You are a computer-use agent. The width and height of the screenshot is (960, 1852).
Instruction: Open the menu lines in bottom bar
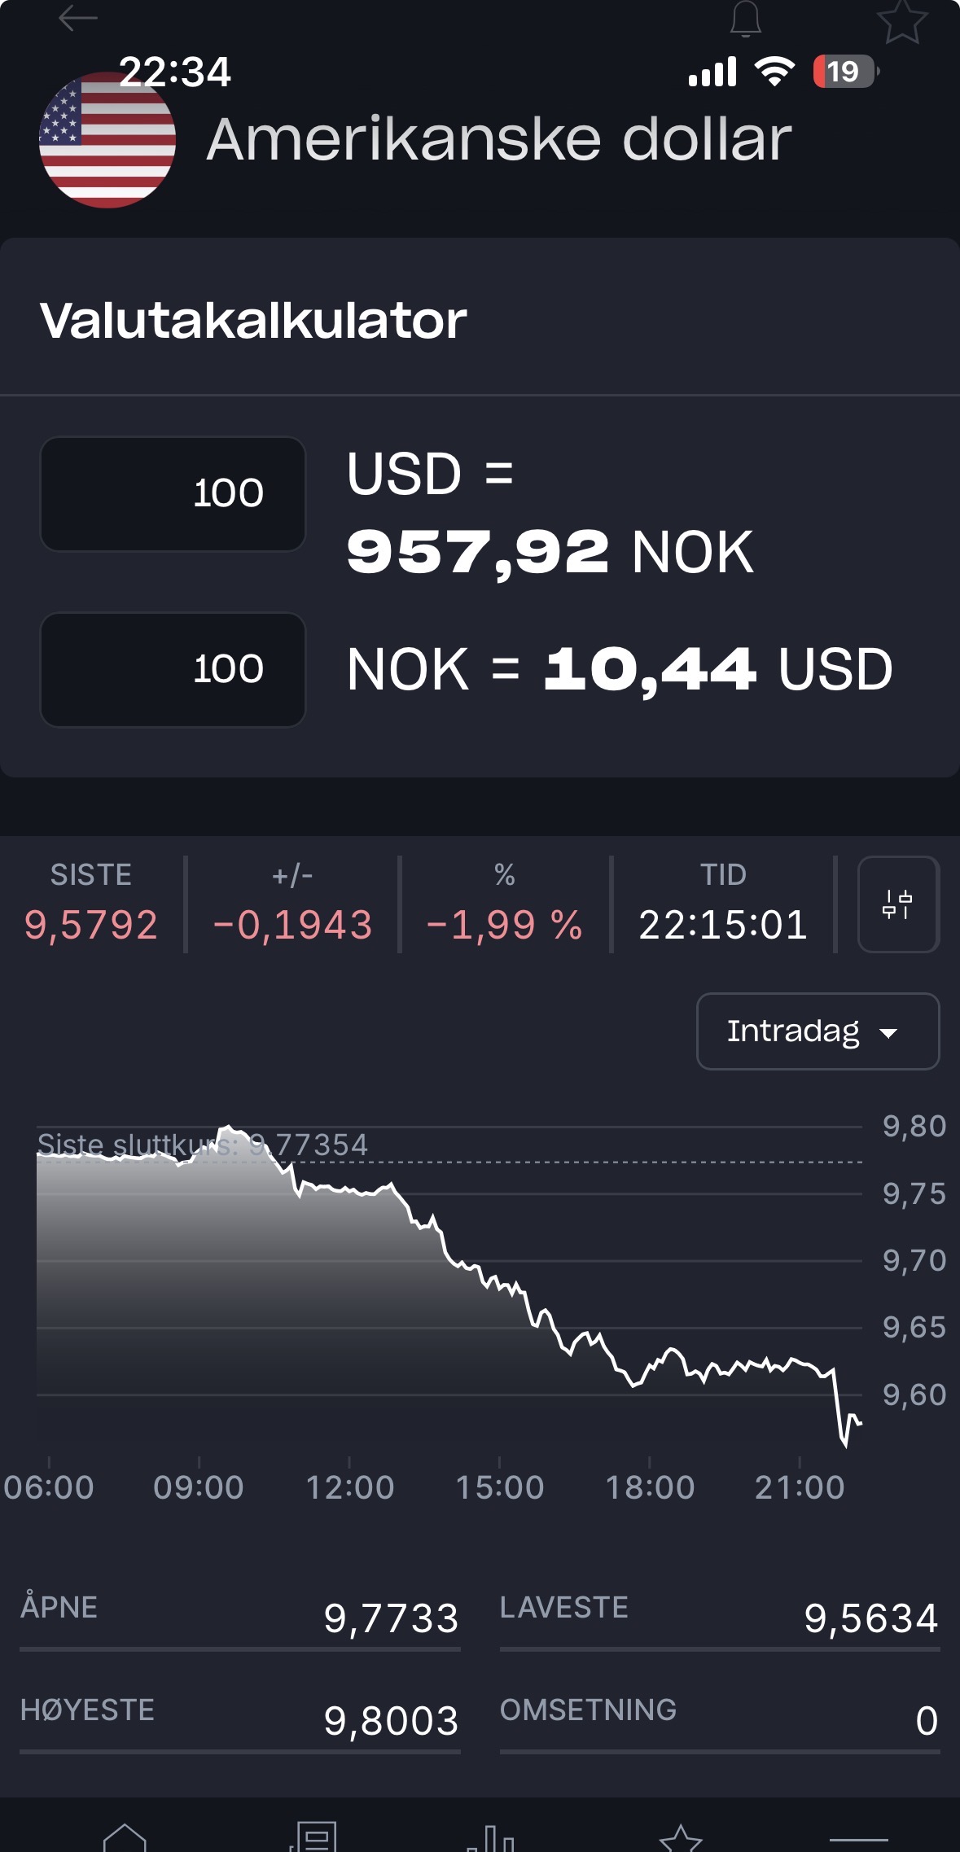coord(858,1839)
